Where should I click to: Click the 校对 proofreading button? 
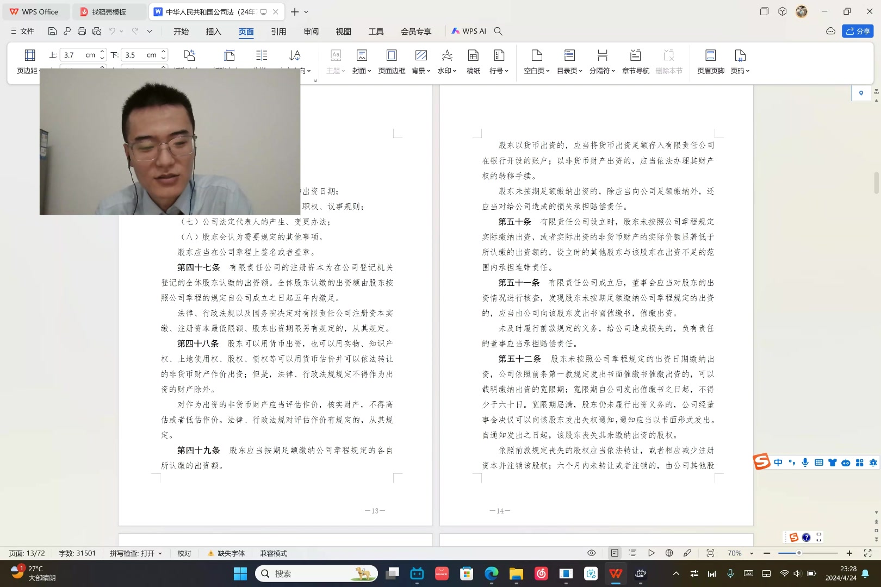[x=184, y=553]
